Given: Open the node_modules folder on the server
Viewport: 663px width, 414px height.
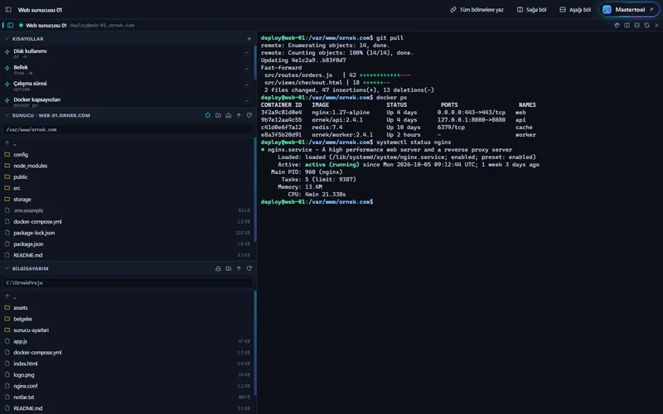Looking at the screenshot, I should 127,166.
